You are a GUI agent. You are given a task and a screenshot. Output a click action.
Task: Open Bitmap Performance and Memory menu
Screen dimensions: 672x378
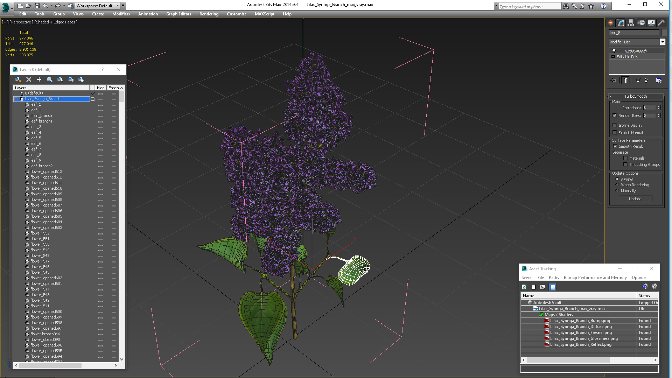pyautogui.click(x=595, y=278)
